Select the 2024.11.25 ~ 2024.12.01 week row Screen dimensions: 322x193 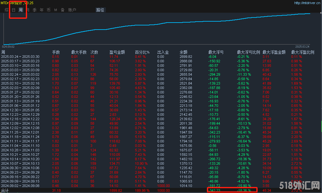20,132
